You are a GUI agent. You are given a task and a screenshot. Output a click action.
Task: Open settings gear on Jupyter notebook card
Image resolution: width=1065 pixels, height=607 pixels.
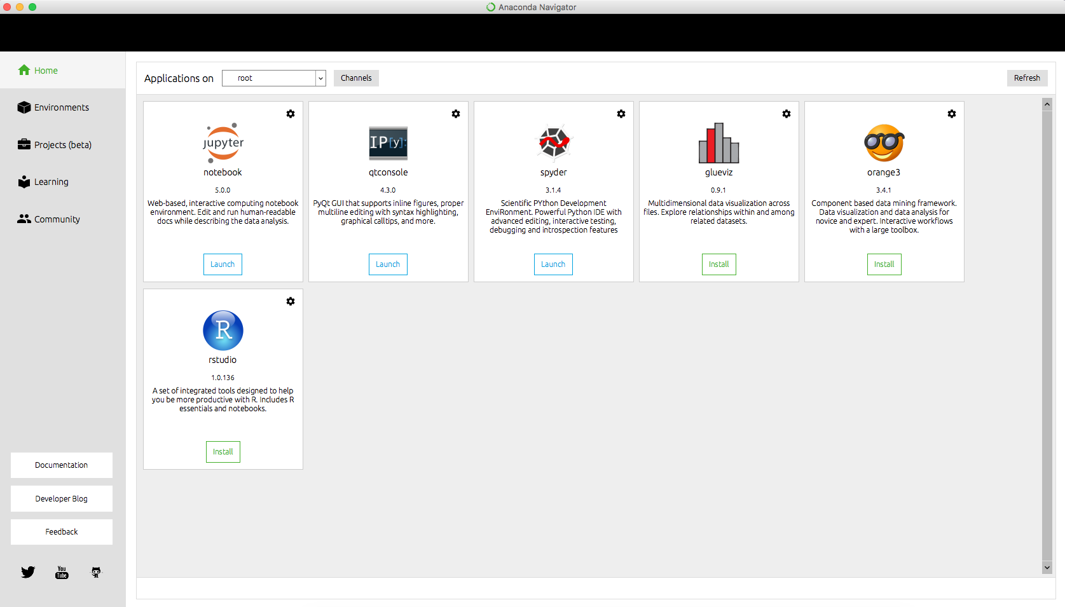click(291, 114)
